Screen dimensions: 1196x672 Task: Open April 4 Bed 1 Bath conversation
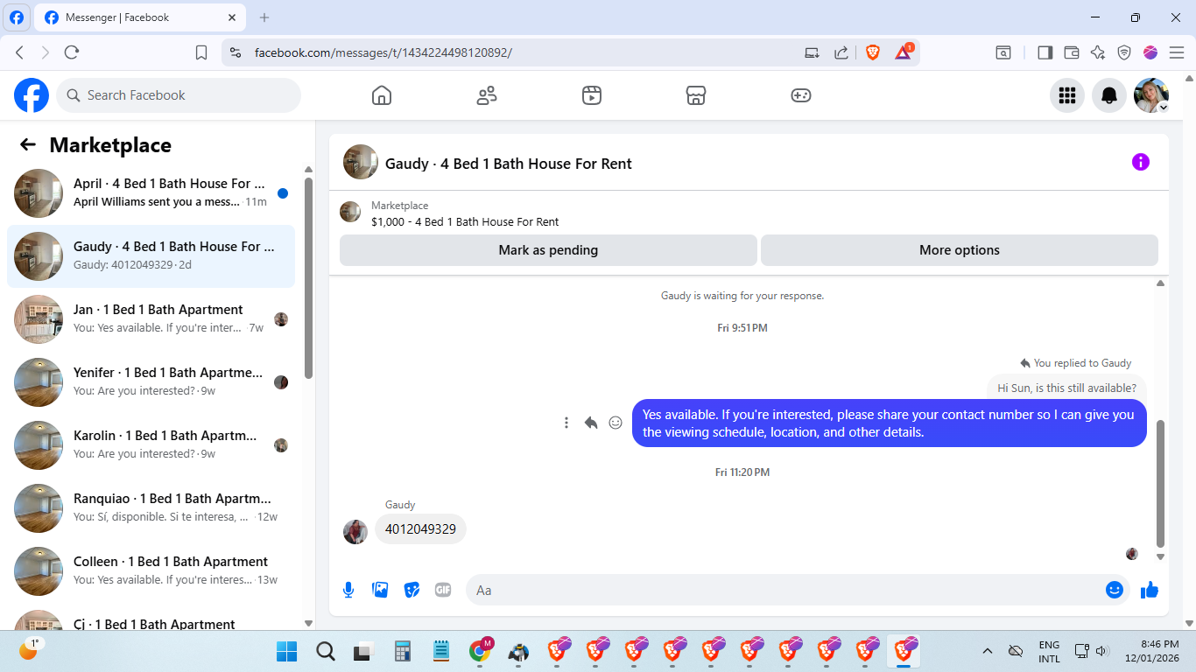151,193
